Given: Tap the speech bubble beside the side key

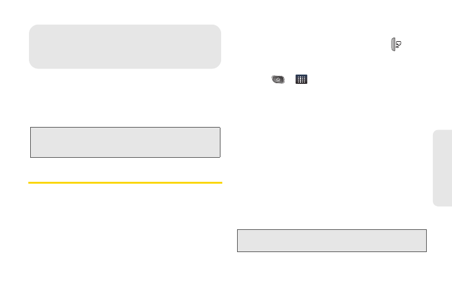Looking at the screenshot, I should point(398,44).
